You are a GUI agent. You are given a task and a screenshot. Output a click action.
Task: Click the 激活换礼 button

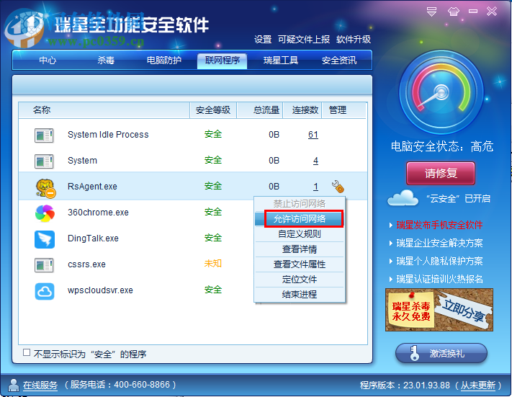[x=441, y=353]
